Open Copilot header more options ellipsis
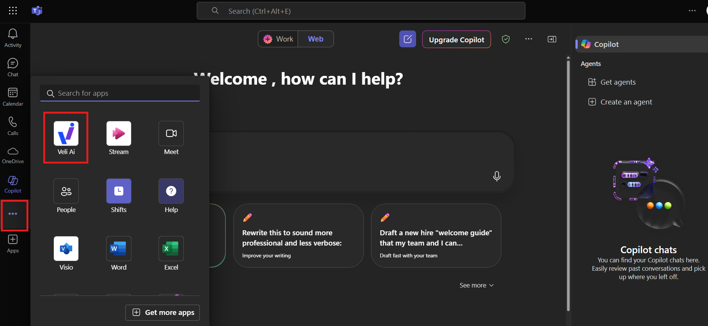Image resolution: width=708 pixels, height=326 pixels. pyautogui.click(x=529, y=39)
